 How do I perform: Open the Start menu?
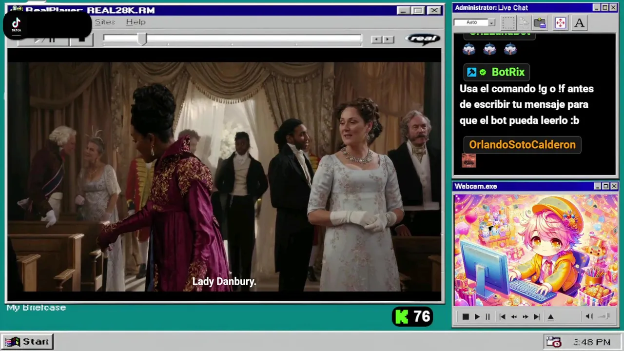(x=27, y=342)
